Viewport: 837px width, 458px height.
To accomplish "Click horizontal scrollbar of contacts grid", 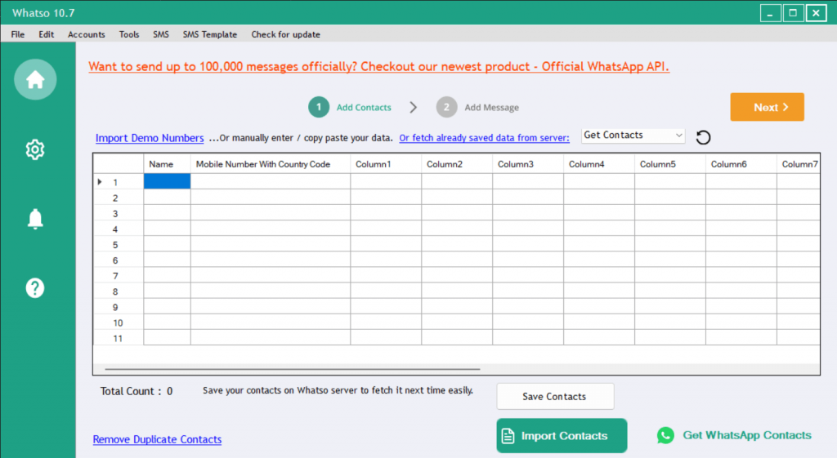I will pyautogui.click(x=293, y=369).
